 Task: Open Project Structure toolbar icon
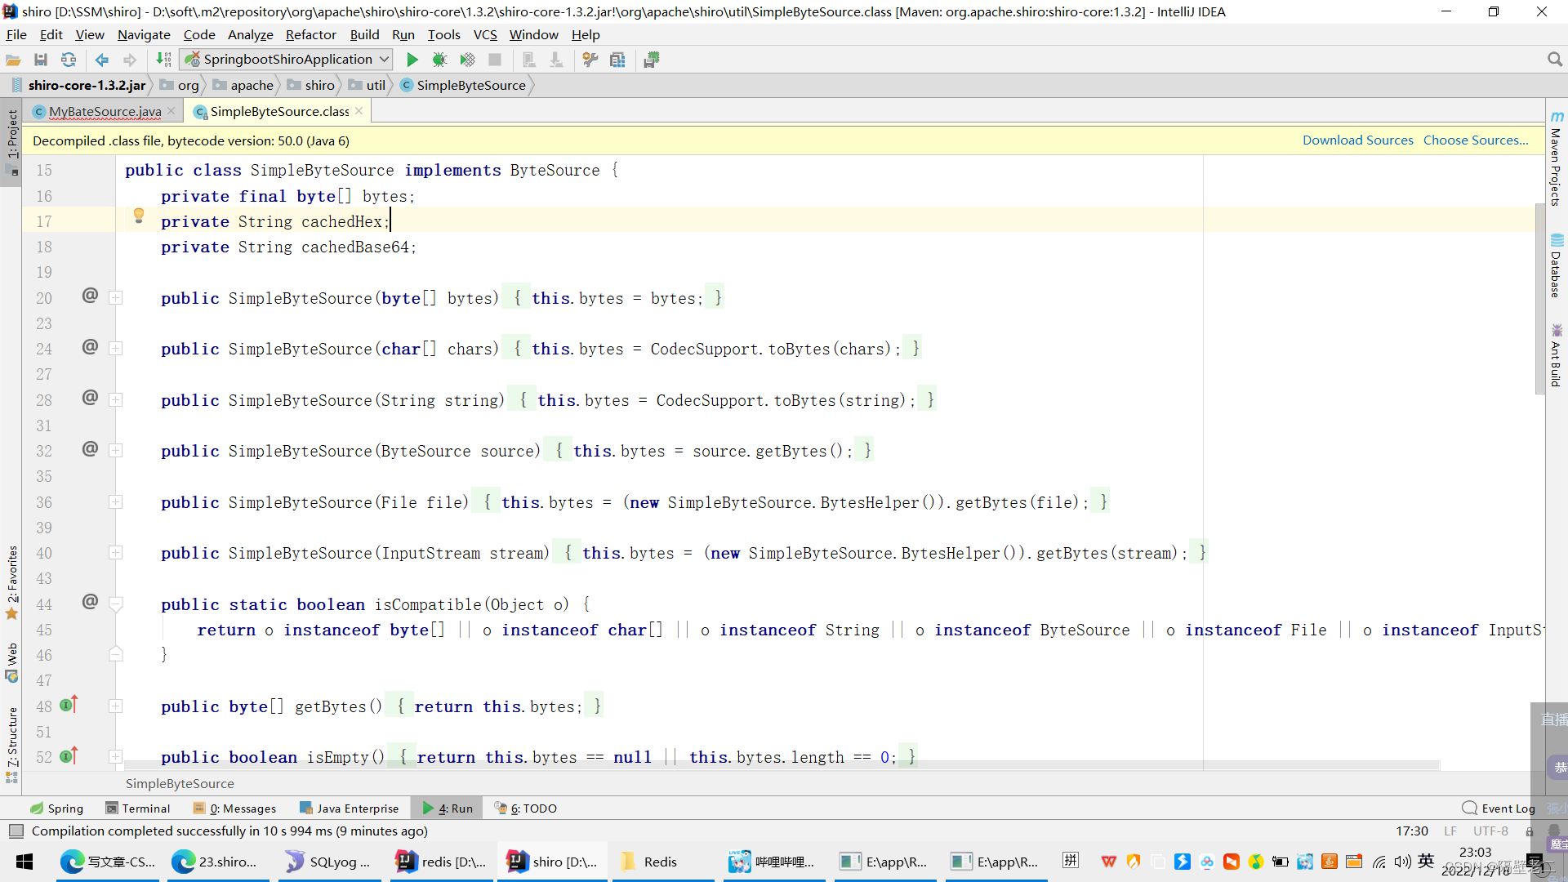[x=617, y=60]
